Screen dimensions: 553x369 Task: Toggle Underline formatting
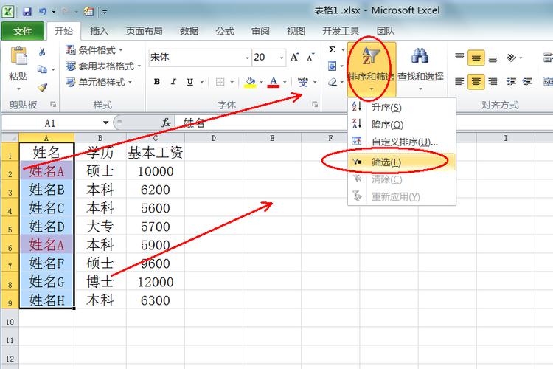pyautogui.click(x=190, y=82)
